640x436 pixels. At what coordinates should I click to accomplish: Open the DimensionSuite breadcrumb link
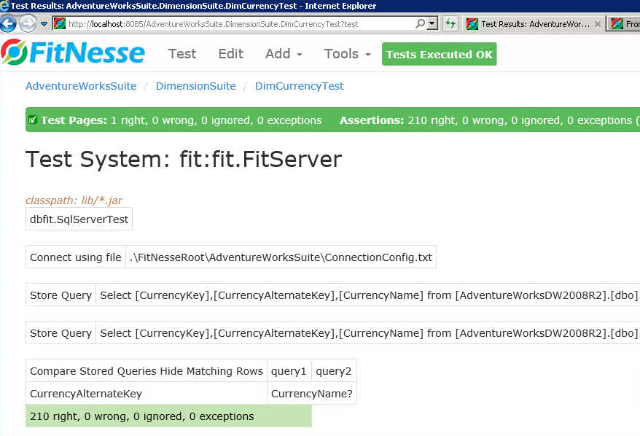click(x=196, y=86)
